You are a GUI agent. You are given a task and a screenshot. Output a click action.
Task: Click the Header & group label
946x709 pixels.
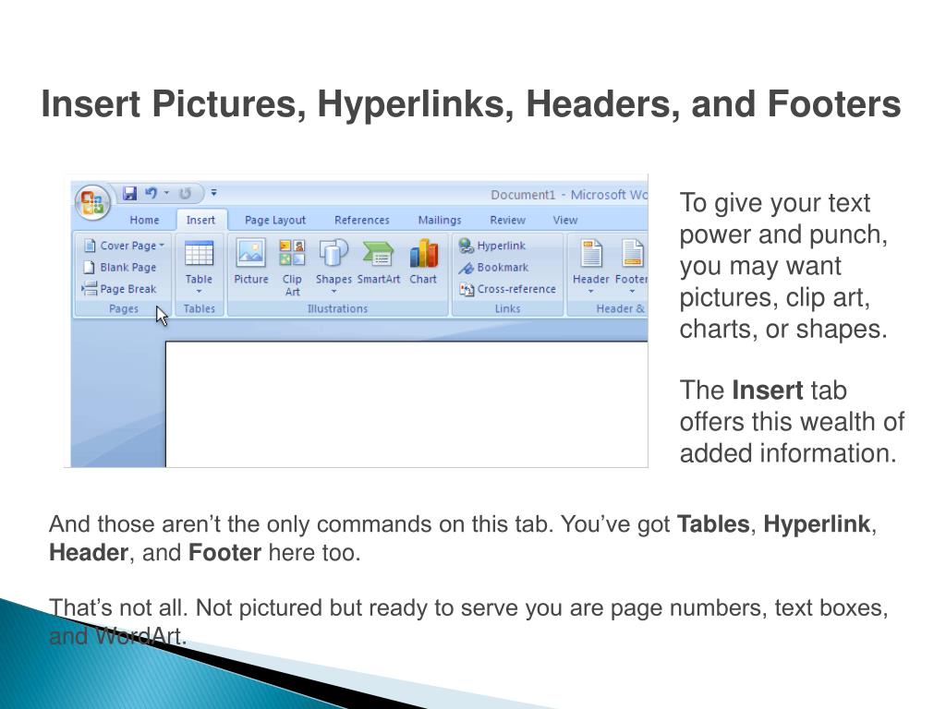(621, 308)
